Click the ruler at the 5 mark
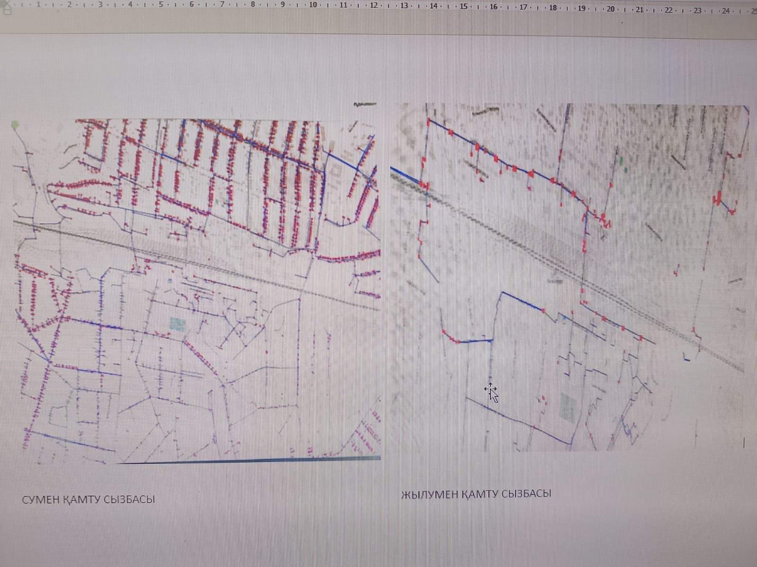 161,5
